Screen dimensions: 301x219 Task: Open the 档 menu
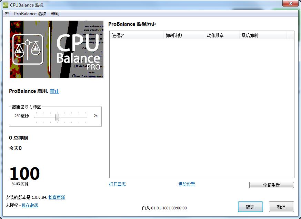pos(7,14)
